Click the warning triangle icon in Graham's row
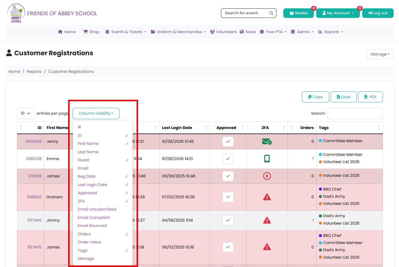The height and width of the screenshot is (267, 399). coord(267,197)
